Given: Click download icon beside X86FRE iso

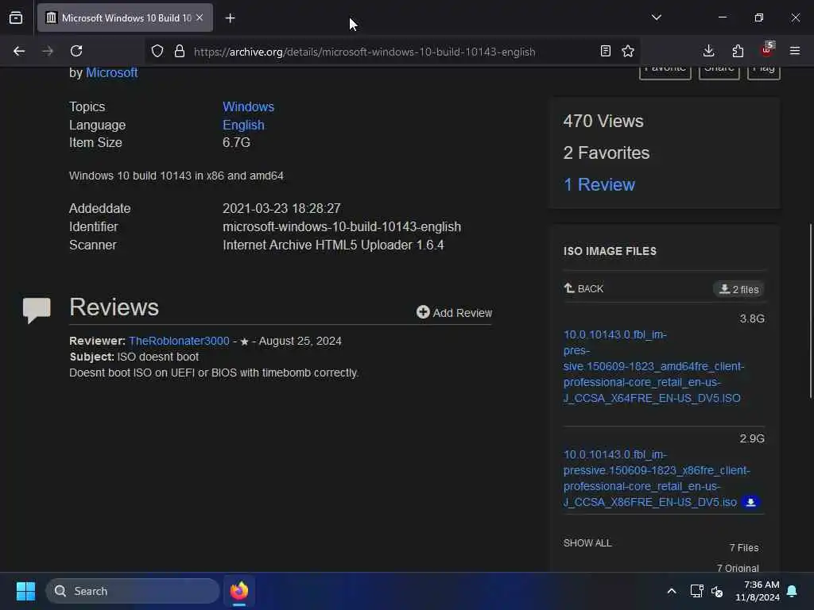Looking at the screenshot, I should pyautogui.click(x=750, y=502).
